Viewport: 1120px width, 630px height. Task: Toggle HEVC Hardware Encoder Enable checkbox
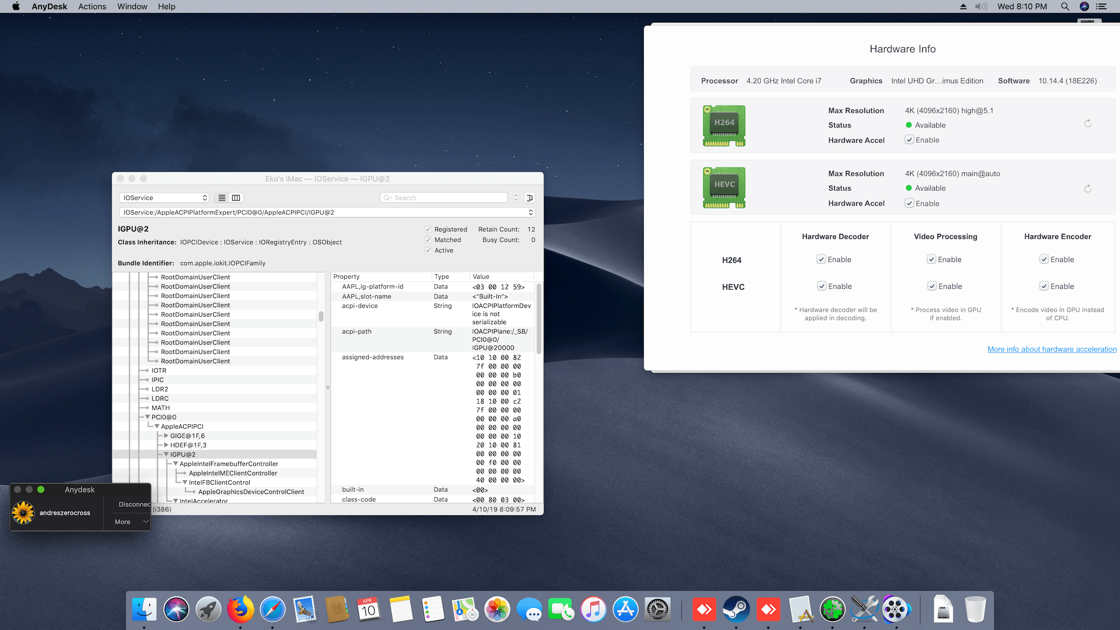pos(1044,286)
